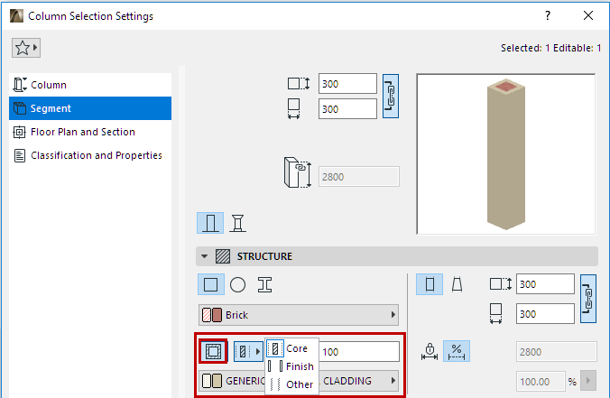
Task: Open Classification and Properties page
Action: 90,155
